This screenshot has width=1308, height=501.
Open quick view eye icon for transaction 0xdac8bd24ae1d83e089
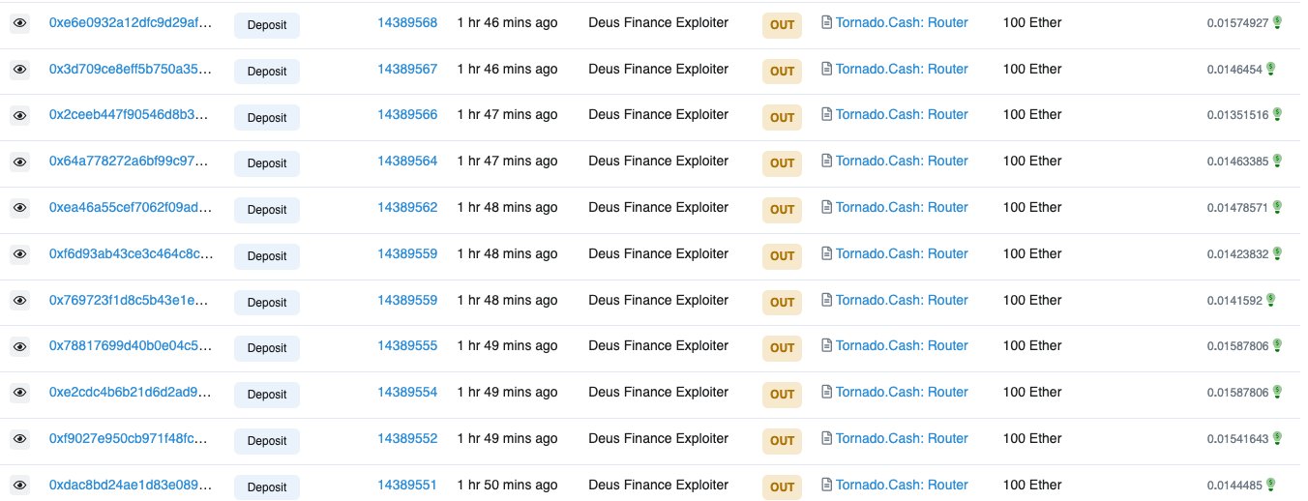[19, 486]
